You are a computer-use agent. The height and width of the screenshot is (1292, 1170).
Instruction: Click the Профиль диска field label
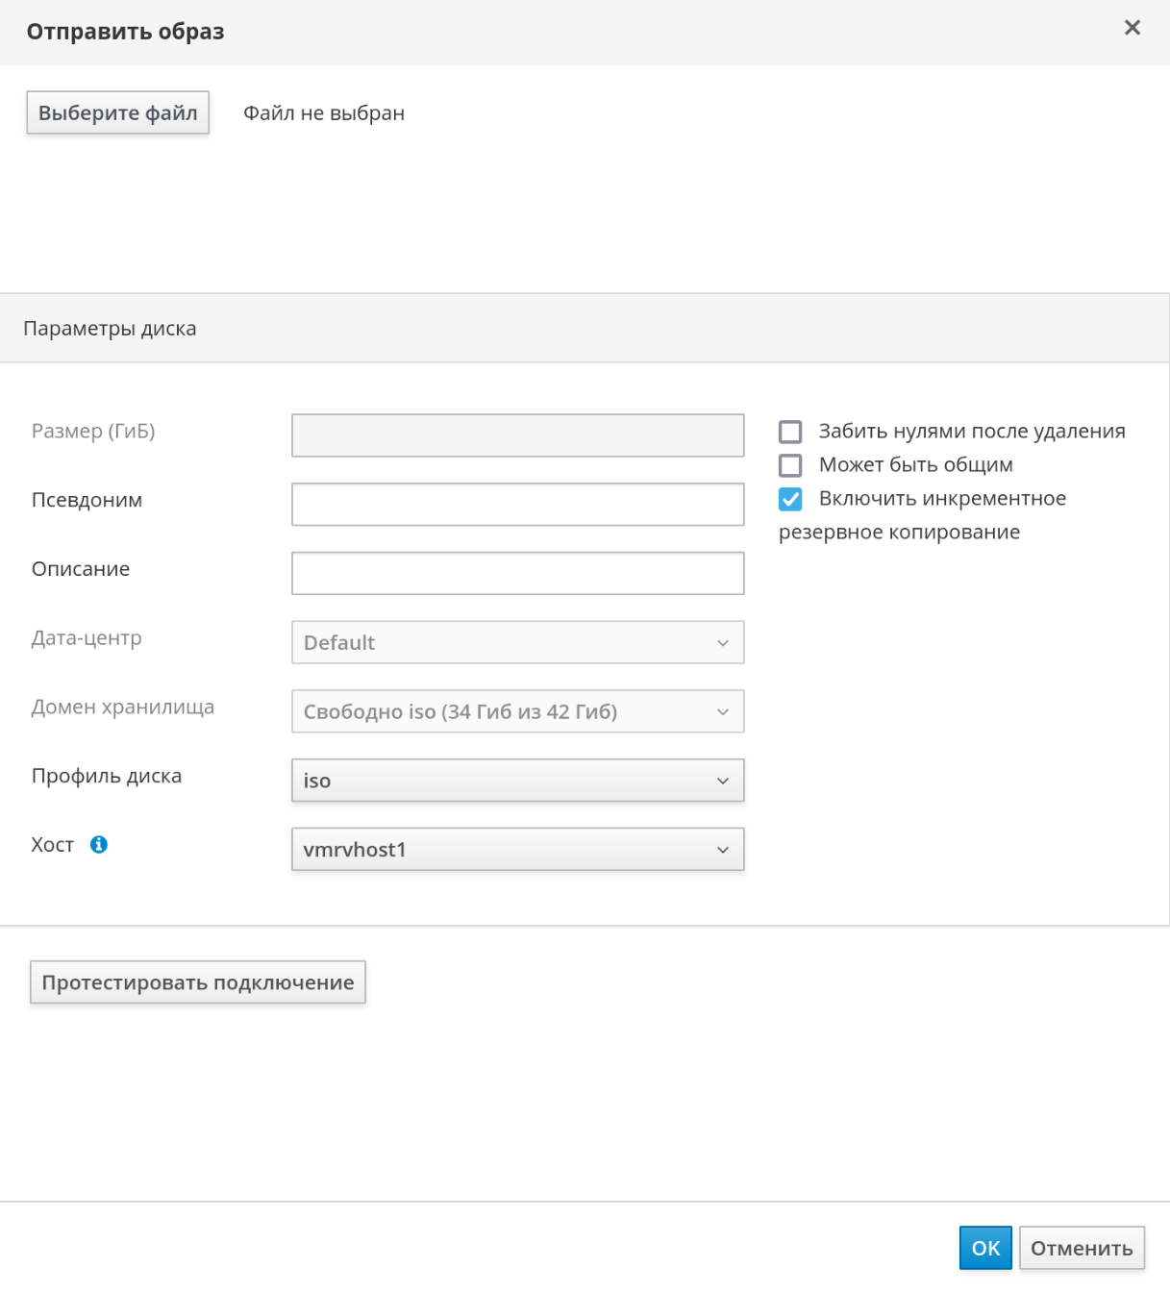(107, 777)
